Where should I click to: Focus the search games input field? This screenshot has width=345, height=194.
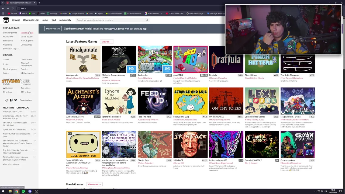tap(111, 20)
